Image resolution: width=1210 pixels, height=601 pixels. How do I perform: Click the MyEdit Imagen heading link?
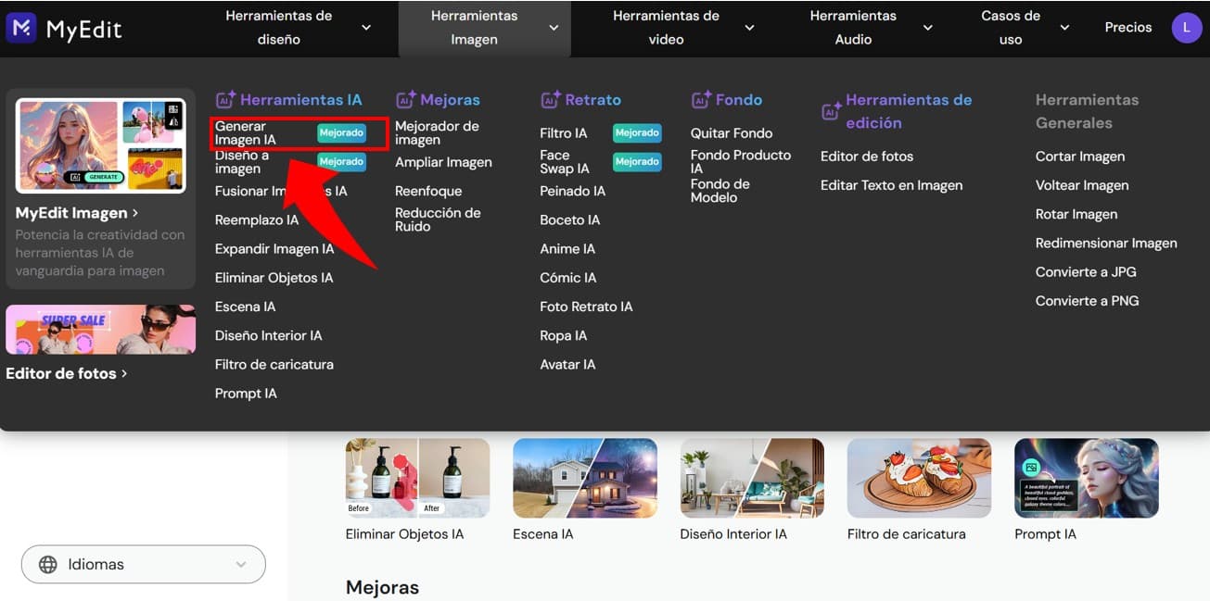click(x=77, y=213)
